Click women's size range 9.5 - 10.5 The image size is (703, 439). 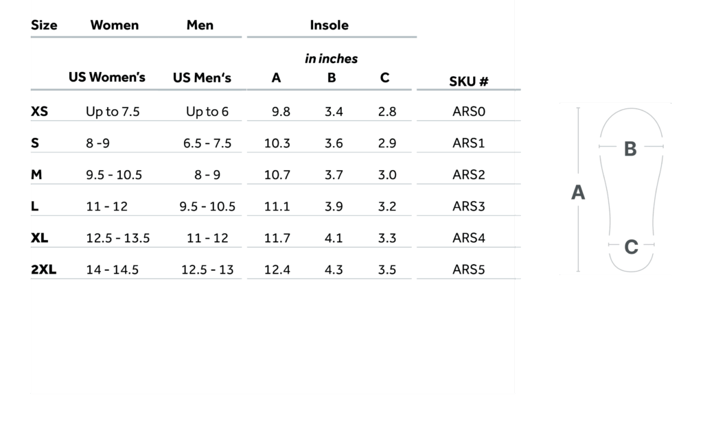click(x=114, y=175)
